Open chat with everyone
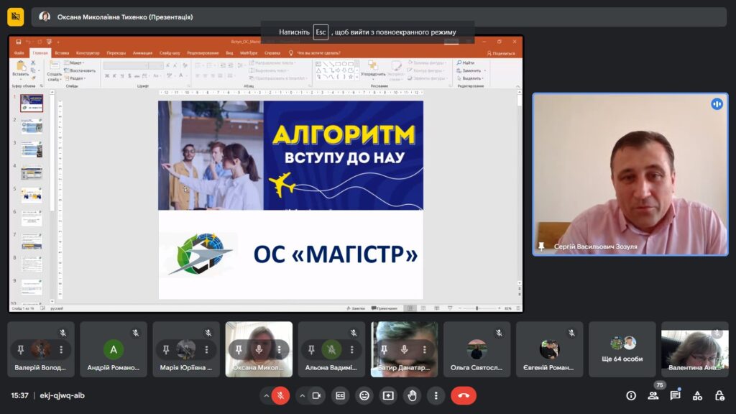 675,395
